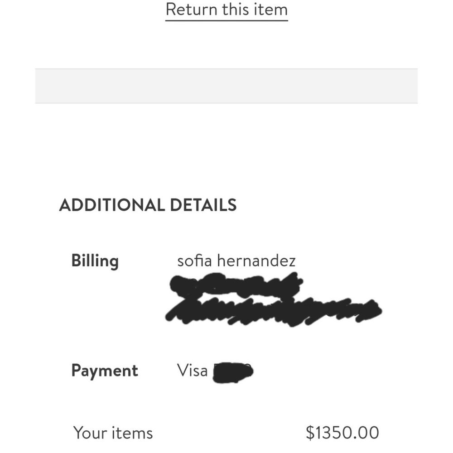
Task: Click the word DETAILS in the heading
Action: (203, 205)
